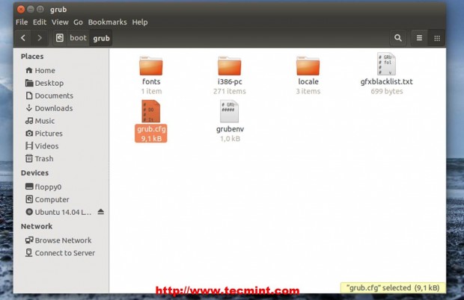The height and width of the screenshot is (300, 464).
Task: Click the Documents page icon in sidebar
Action: (29, 96)
